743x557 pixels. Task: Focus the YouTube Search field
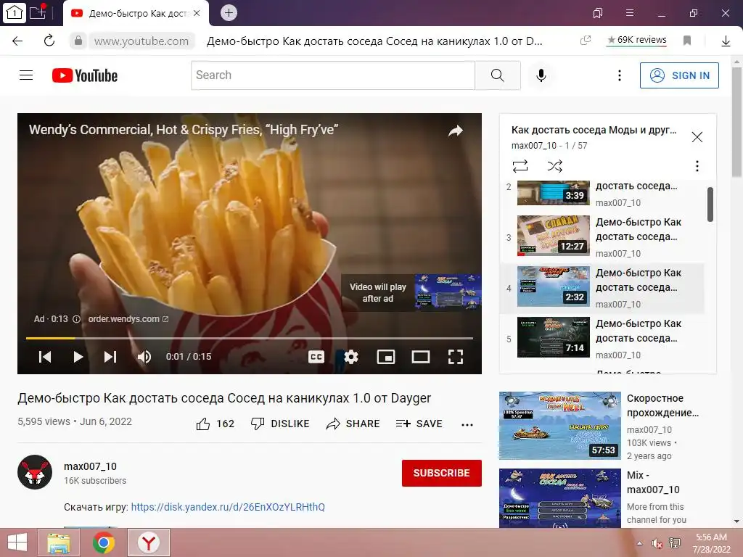coord(333,75)
